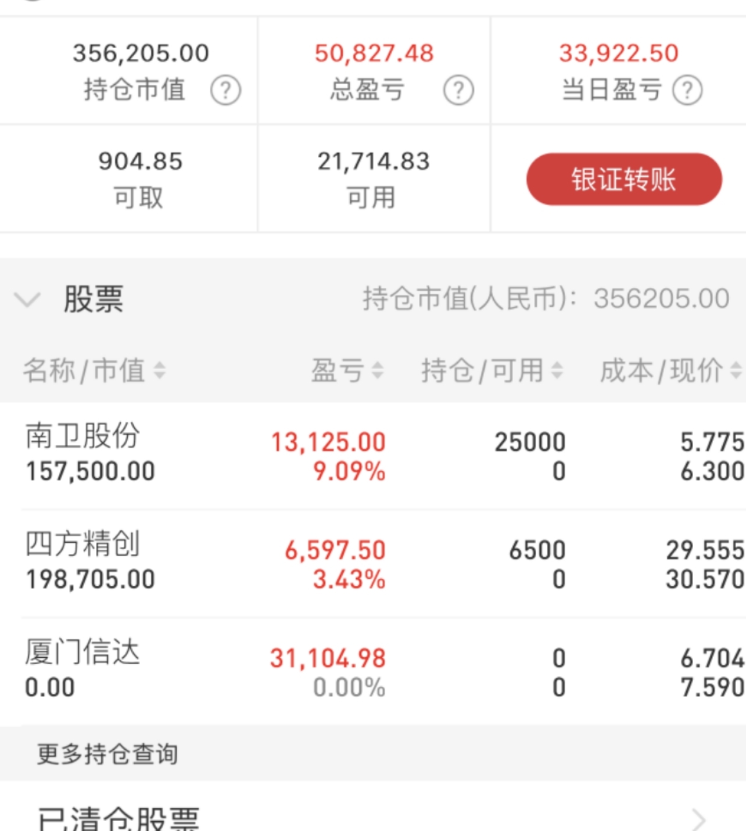
Task: Tap the help icon beside 当日盈亏
Action: click(687, 91)
